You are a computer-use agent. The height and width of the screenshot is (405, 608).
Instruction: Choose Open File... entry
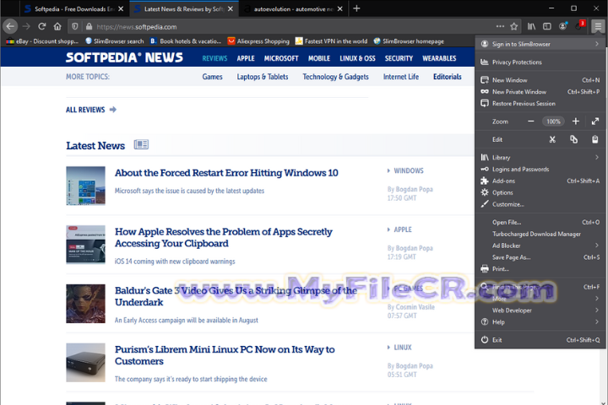coord(540,223)
